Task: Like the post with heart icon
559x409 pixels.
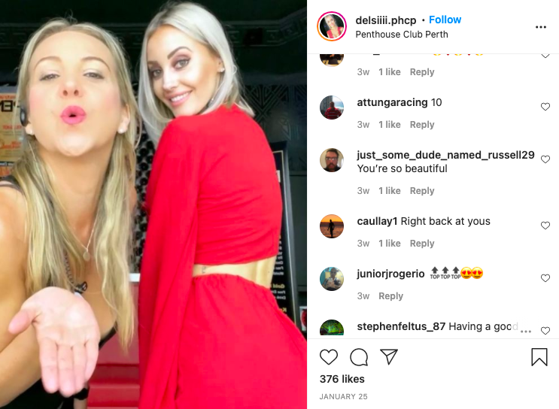Action: (328, 357)
